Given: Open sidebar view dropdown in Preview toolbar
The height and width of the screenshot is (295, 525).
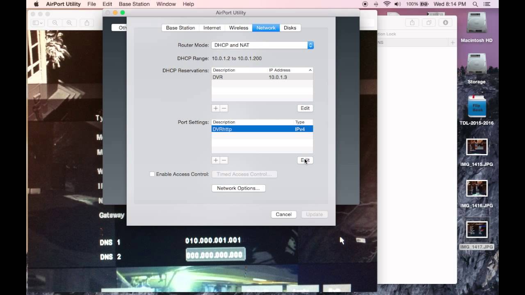Looking at the screenshot, I should (38, 23).
